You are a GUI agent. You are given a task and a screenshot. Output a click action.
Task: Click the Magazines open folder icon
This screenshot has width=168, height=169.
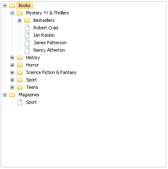tap(12, 95)
